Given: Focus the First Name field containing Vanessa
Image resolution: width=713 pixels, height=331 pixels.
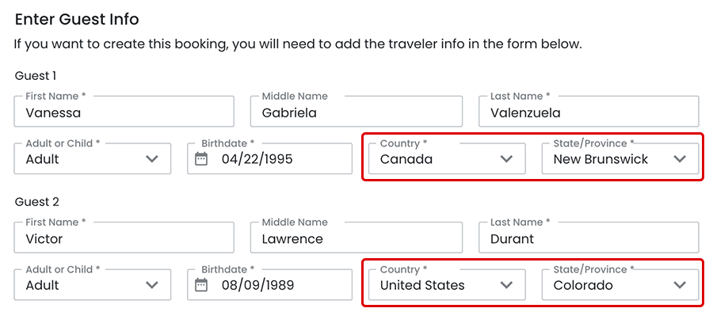Looking at the screenshot, I should click(x=124, y=112).
